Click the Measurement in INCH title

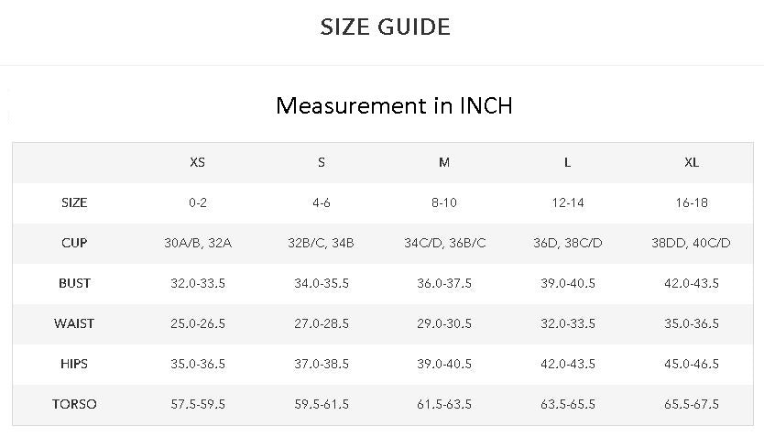[x=394, y=105]
